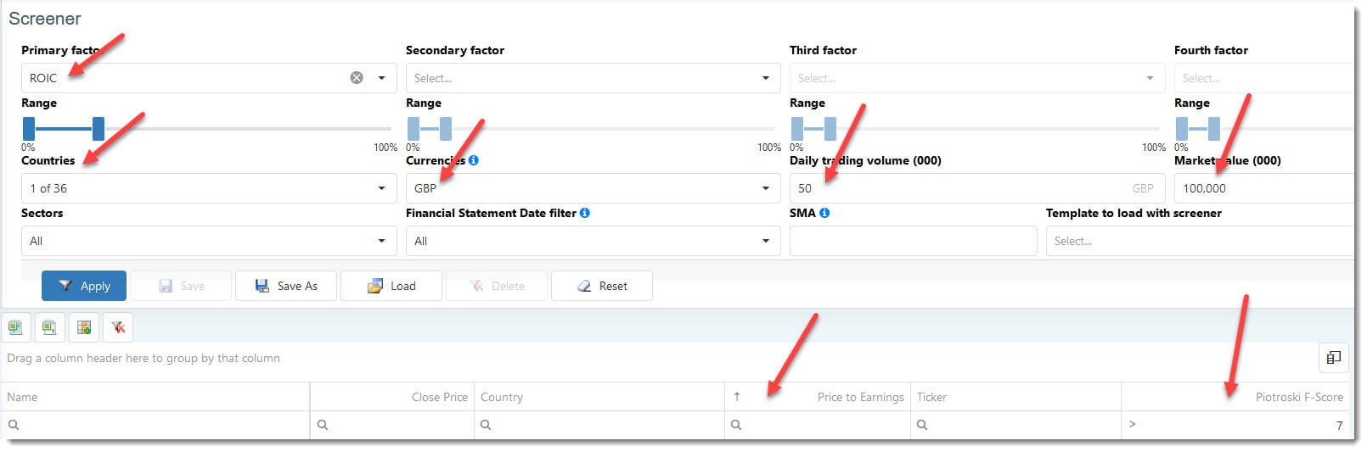Open the column chooser icon

1334,358
